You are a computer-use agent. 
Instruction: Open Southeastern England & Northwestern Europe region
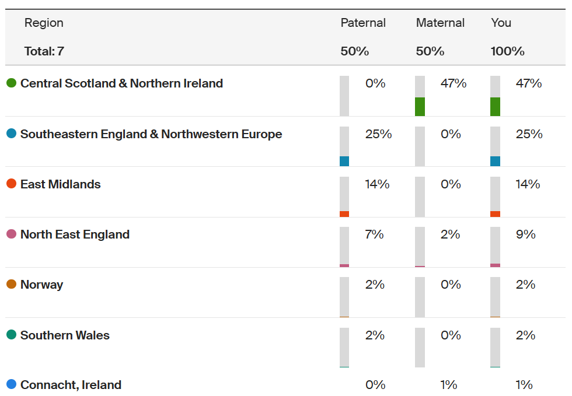pyautogui.click(x=151, y=134)
